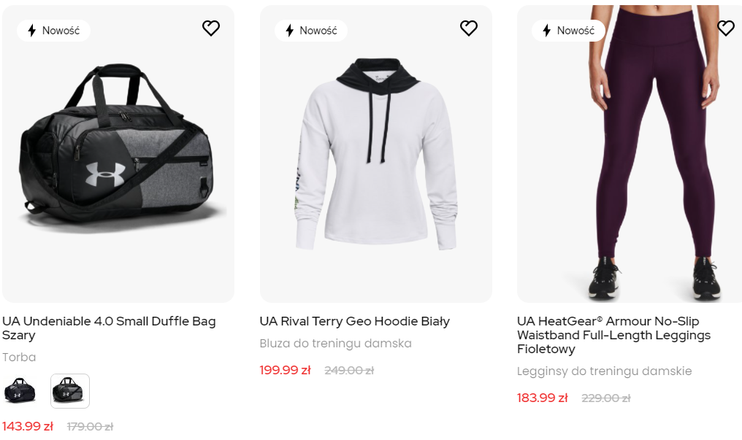Click the Bluza do treningu damska subtitle

pyautogui.click(x=335, y=344)
